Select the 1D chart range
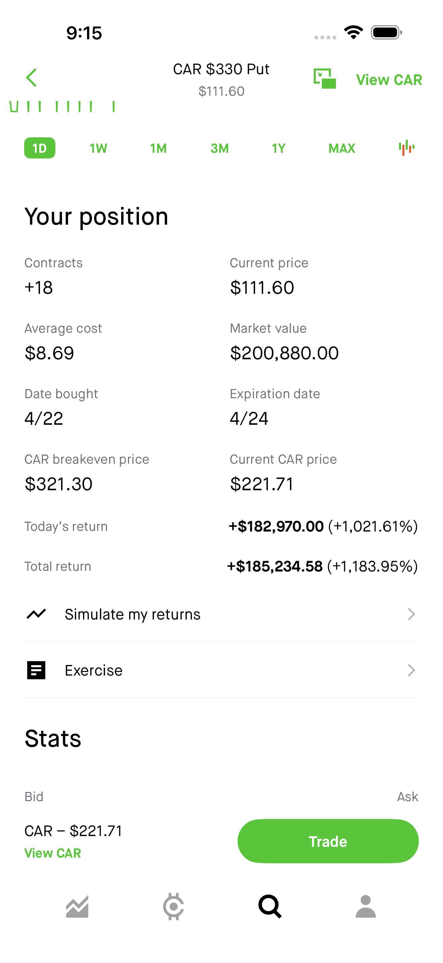443x963 pixels. tap(40, 148)
